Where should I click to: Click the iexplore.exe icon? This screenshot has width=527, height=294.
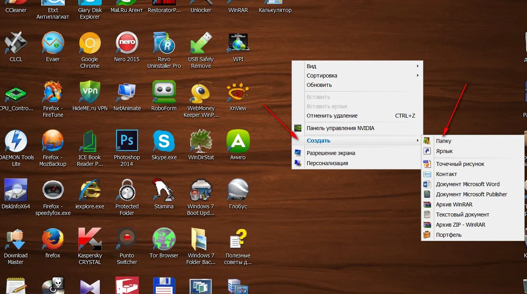click(x=90, y=190)
